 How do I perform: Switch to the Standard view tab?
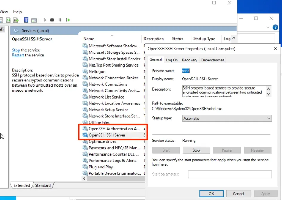(43, 185)
